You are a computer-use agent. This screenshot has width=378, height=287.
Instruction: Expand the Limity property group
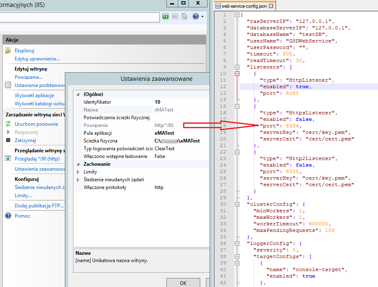(78, 172)
